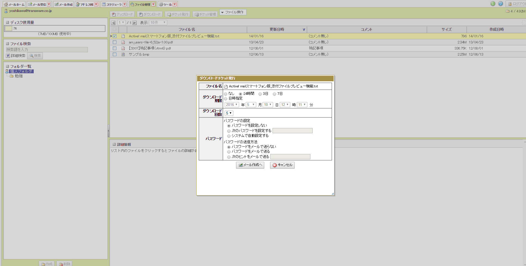The height and width of the screenshot is (266, 526).
Task: Click the PDF icon for am_users-file-6_52ja-1.00.pdf
Action: tap(123, 42)
